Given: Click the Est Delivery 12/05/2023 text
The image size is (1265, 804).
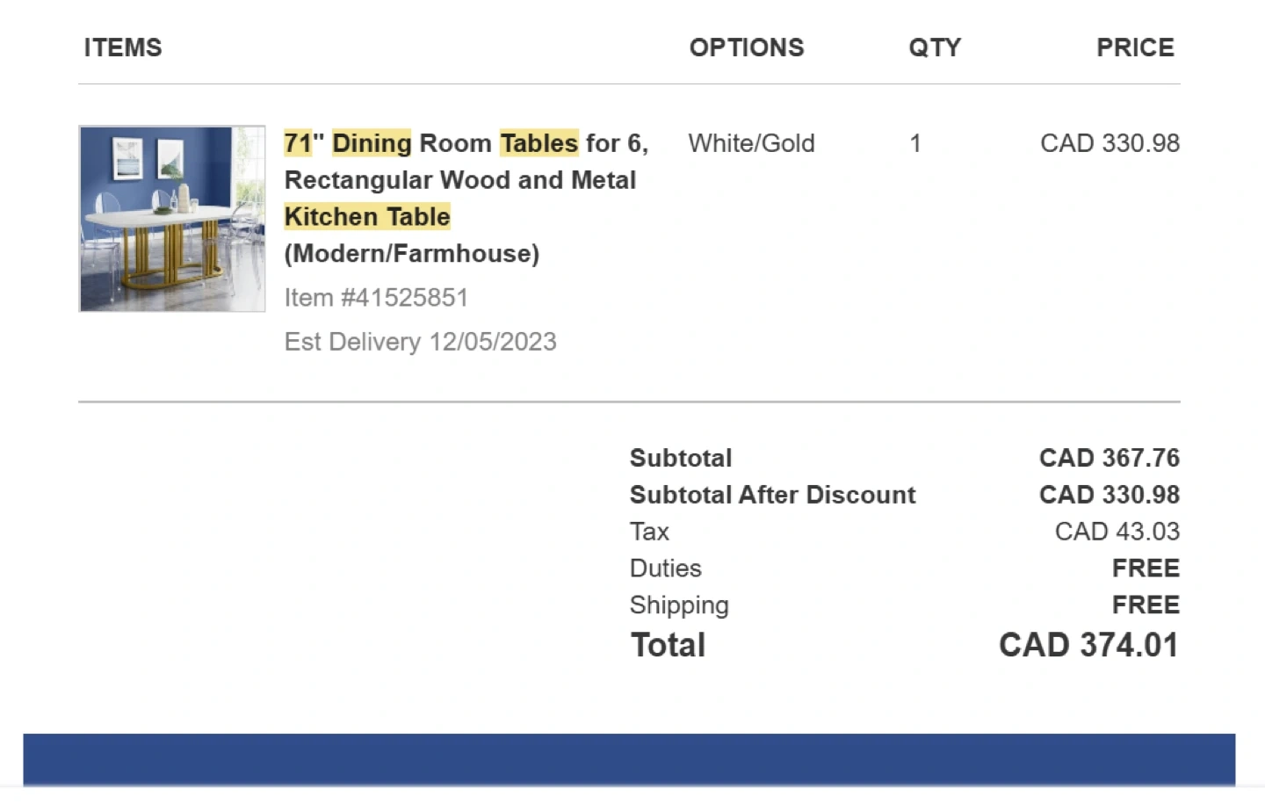Looking at the screenshot, I should (420, 342).
